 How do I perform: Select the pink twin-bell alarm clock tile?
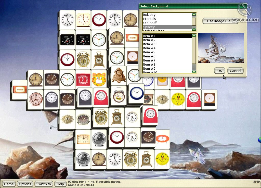pos(36,99)
